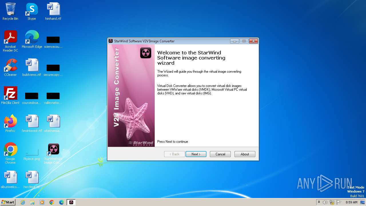This screenshot has width=366, height=206.
Task: Open the Action Center flag icon
Action: tap(339, 202)
